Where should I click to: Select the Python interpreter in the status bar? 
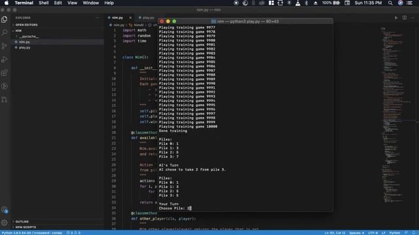coord(32,233)
